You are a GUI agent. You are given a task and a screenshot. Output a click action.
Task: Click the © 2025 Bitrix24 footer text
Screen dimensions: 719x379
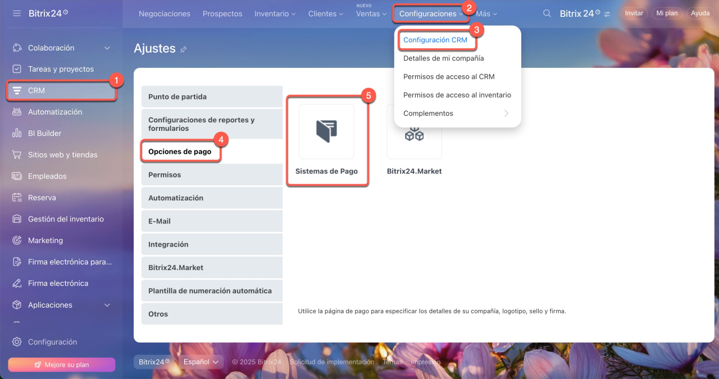coord(257,362)
